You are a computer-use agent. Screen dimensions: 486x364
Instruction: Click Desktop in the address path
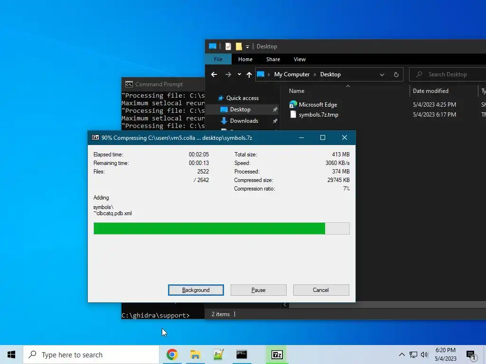pyautogui.click(x=330, y=74)
